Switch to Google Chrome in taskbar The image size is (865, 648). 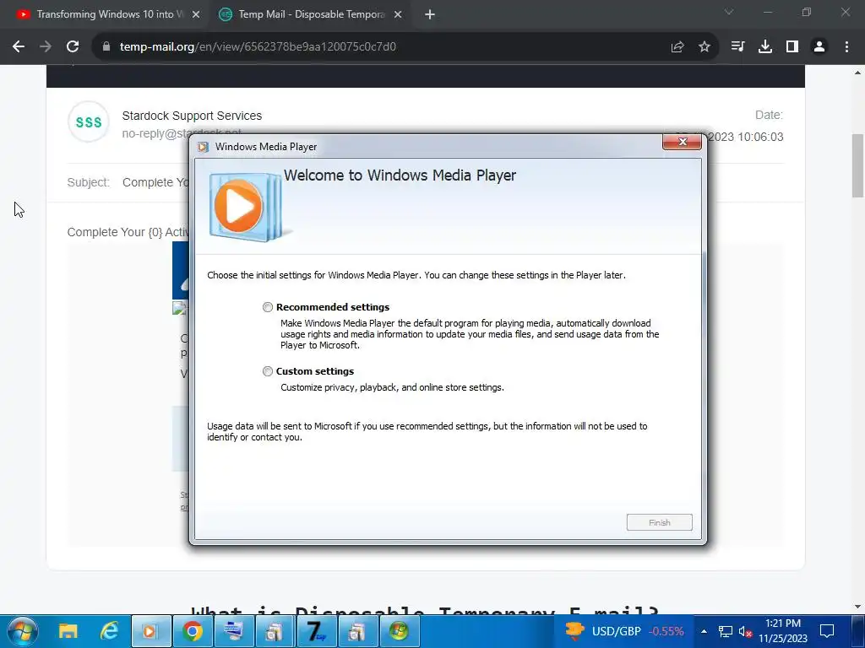coord(193,631)
